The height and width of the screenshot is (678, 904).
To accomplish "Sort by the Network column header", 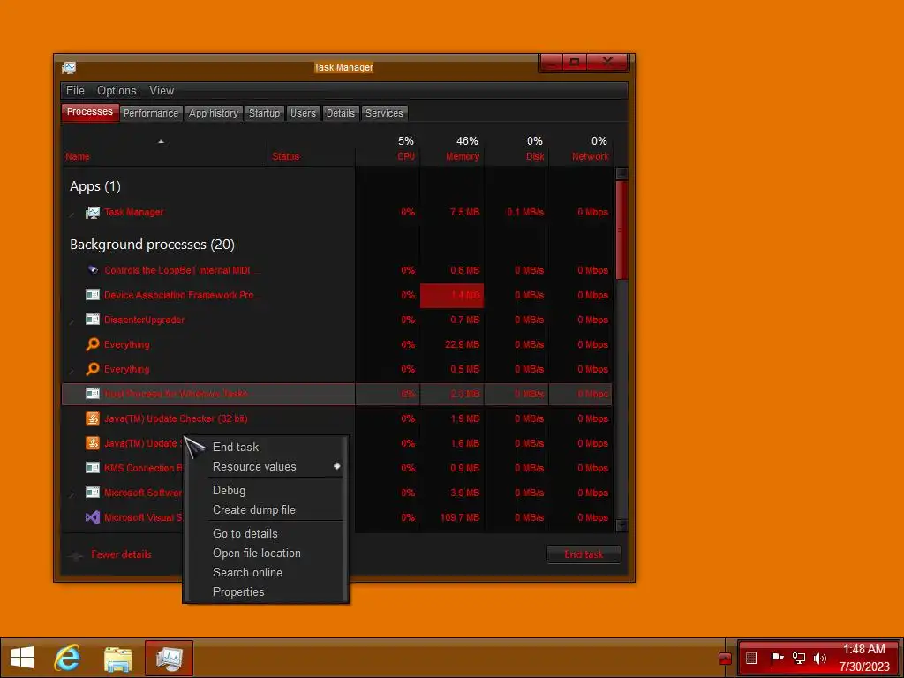I will tap(590, 157).
